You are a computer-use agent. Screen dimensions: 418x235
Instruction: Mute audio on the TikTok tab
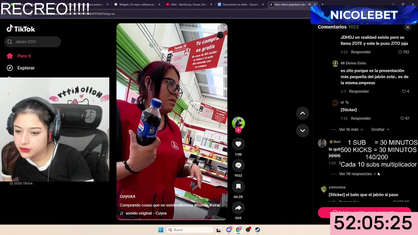click(309, 5)
